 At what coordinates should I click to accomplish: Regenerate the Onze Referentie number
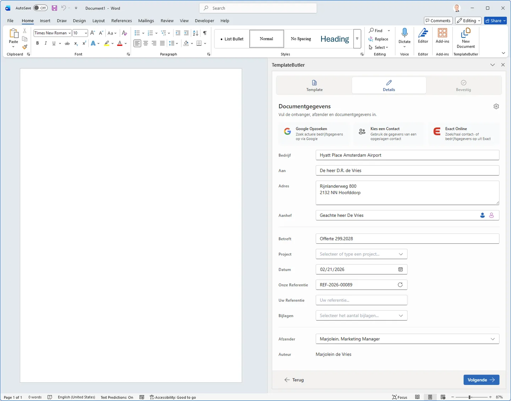point(400,285)
